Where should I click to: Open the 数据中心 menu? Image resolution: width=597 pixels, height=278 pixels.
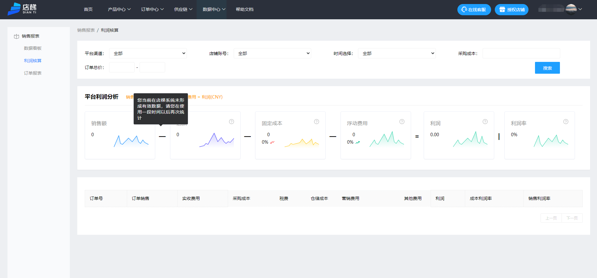pyautogui.click(x=214, y=9)
